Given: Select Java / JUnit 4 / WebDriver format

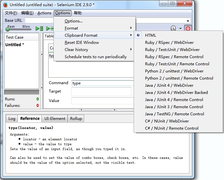Looking at the screenshot, I should 178,85.
